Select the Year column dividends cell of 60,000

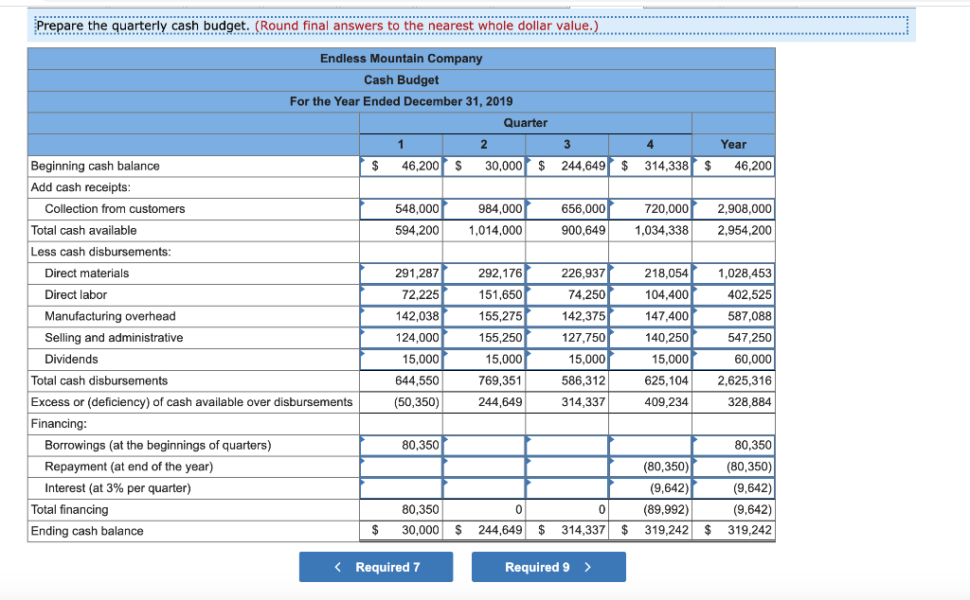pos(734,359)
